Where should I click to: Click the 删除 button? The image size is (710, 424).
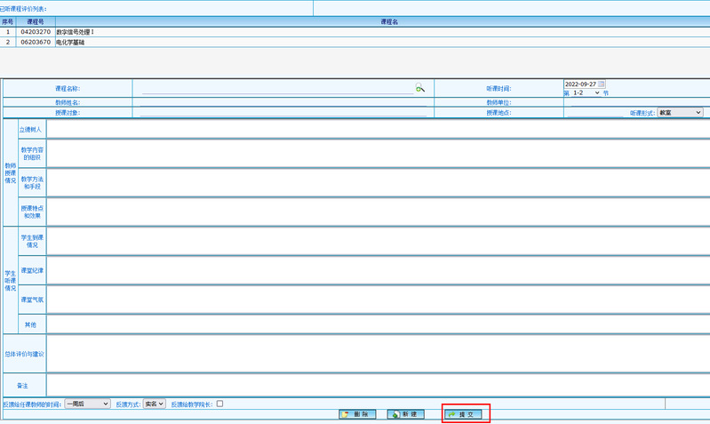[x=359, y=414]
